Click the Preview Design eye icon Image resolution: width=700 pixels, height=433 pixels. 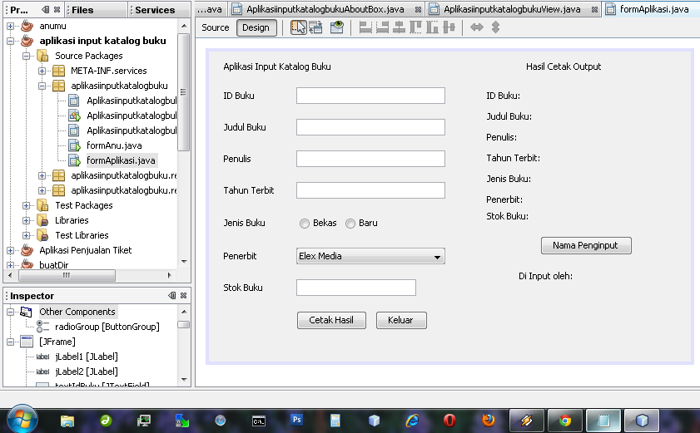(337, 27)
